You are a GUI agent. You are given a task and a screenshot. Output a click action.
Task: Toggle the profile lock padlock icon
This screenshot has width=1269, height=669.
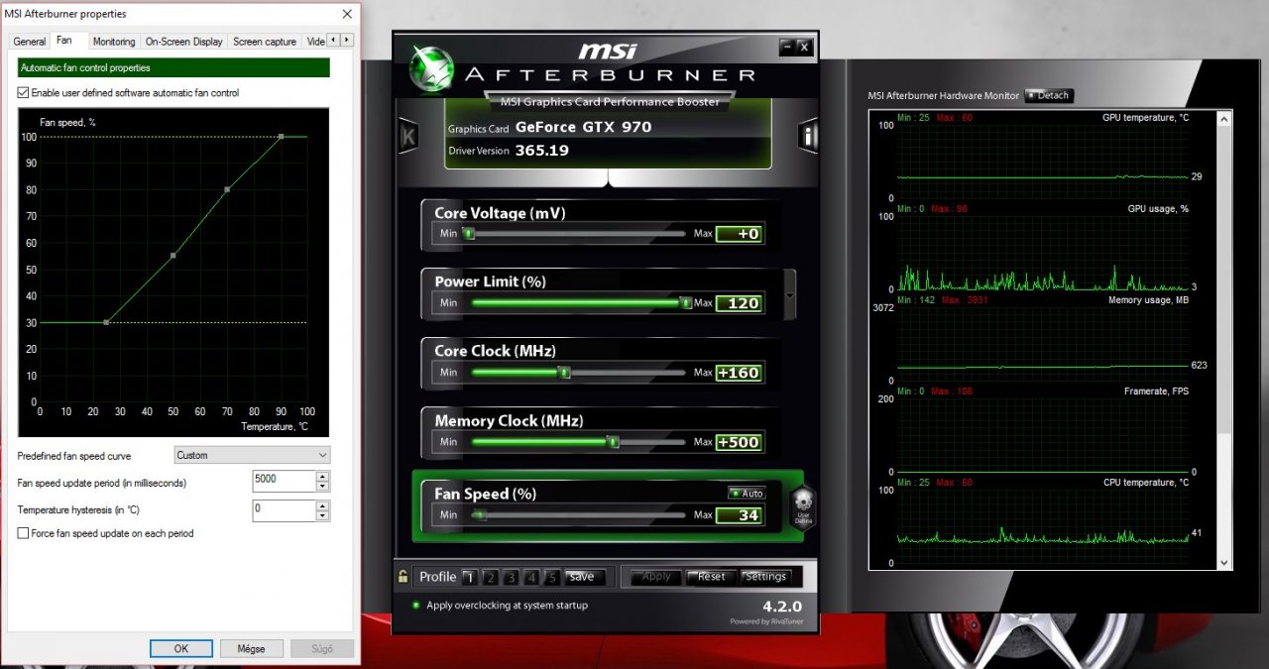(403, 576)
